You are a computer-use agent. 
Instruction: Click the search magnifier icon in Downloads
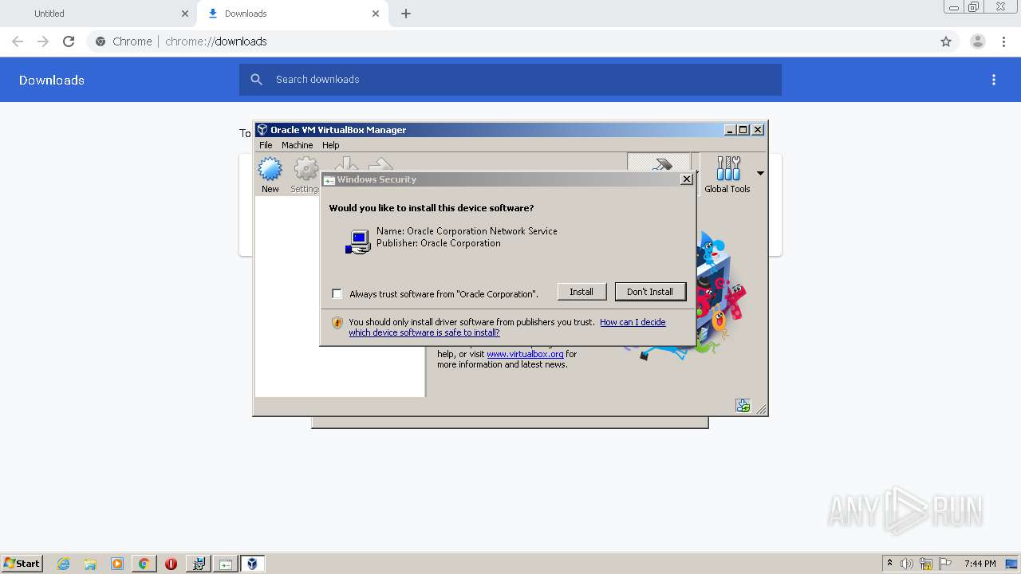pyautogui.click(x=256, y=80)
